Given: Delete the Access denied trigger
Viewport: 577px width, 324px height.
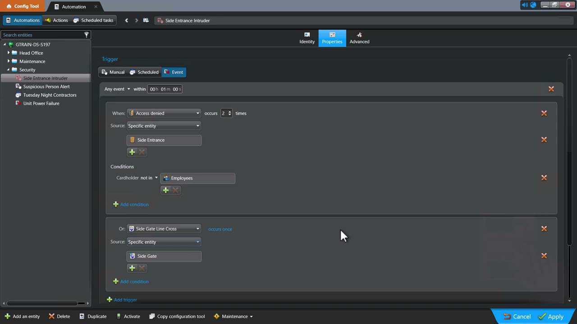Looking at the screenshot, I should click(x=544, y=113).
